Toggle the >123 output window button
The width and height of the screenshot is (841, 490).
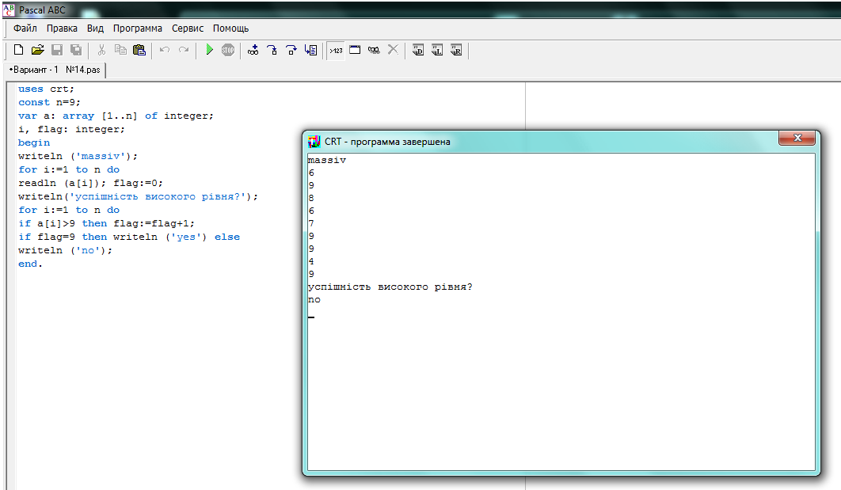tap(336, 51)
